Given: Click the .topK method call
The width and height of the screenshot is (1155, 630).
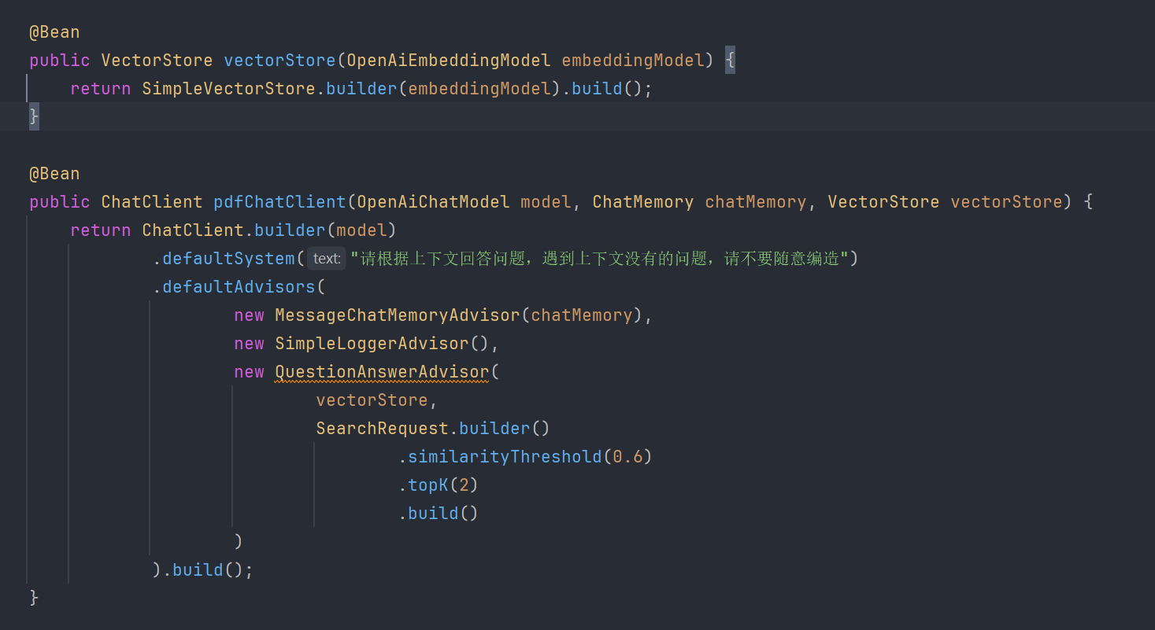Looking at the screenshot, I should (x=423, y=485).
